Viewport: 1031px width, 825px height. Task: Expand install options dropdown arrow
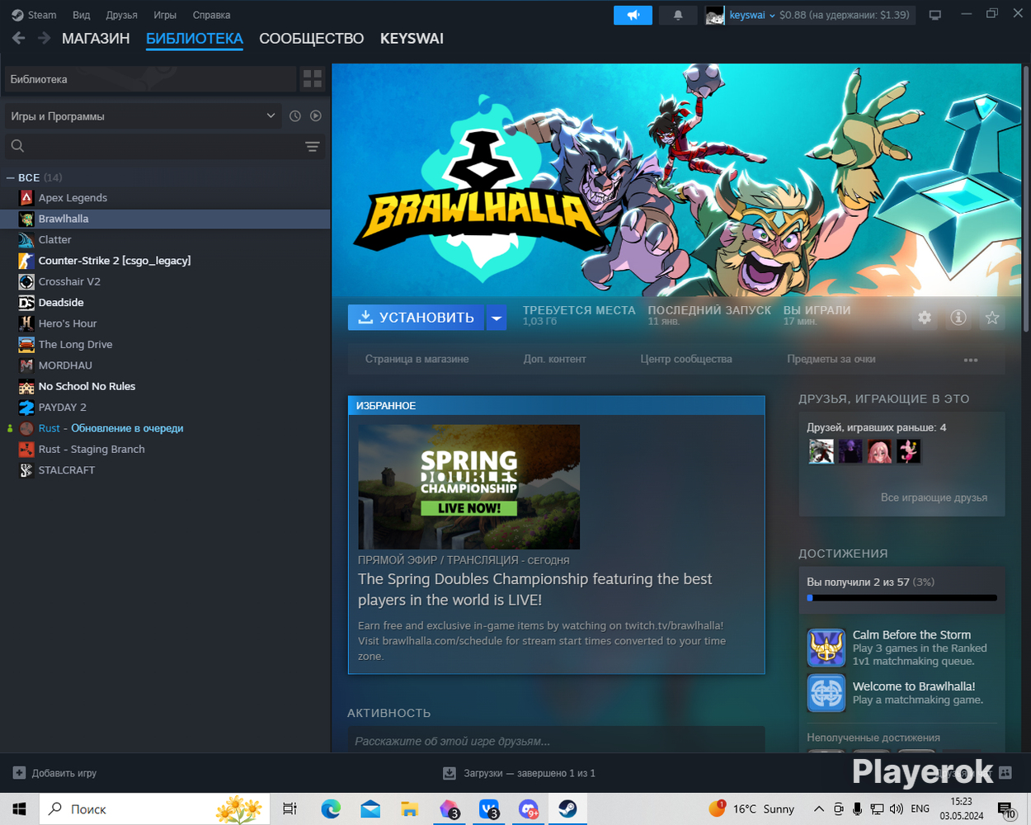click(496, 318)
